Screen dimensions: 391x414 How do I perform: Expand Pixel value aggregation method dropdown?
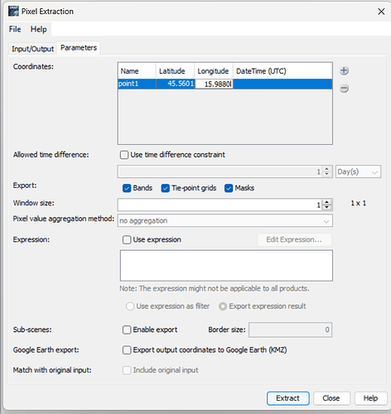pyautogui.click(x=225, y=221)
